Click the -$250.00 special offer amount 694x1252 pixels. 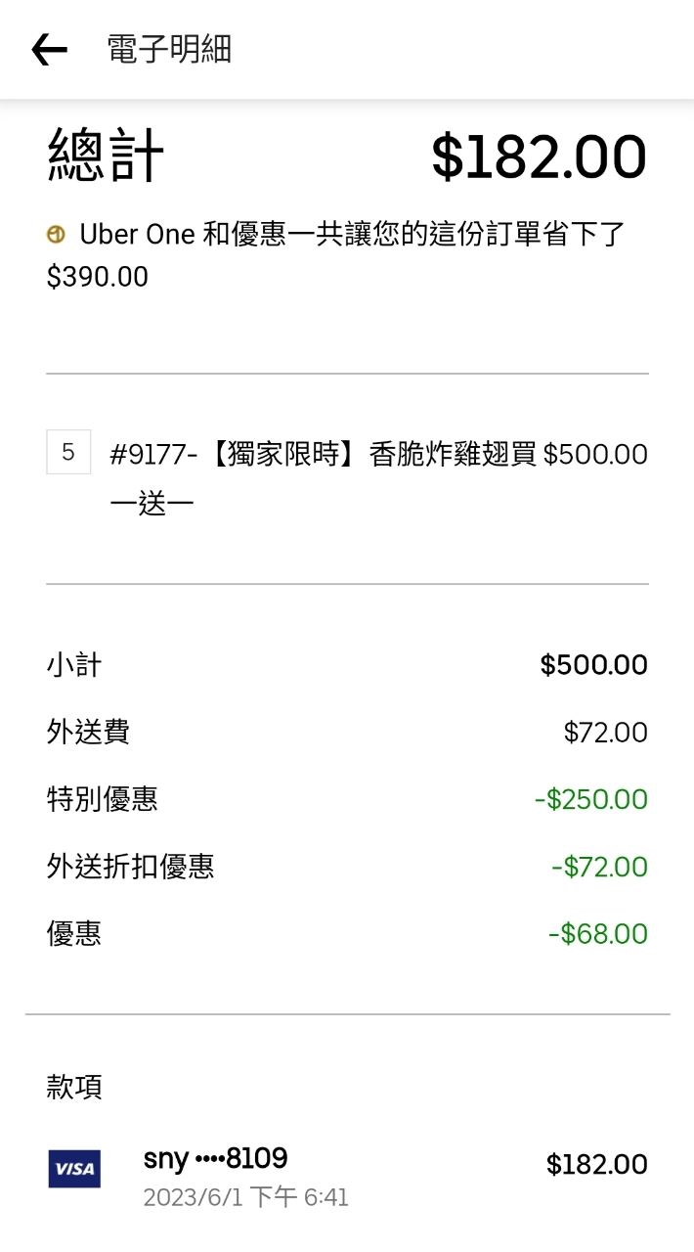pyautogui.click(x=590, y=799)
